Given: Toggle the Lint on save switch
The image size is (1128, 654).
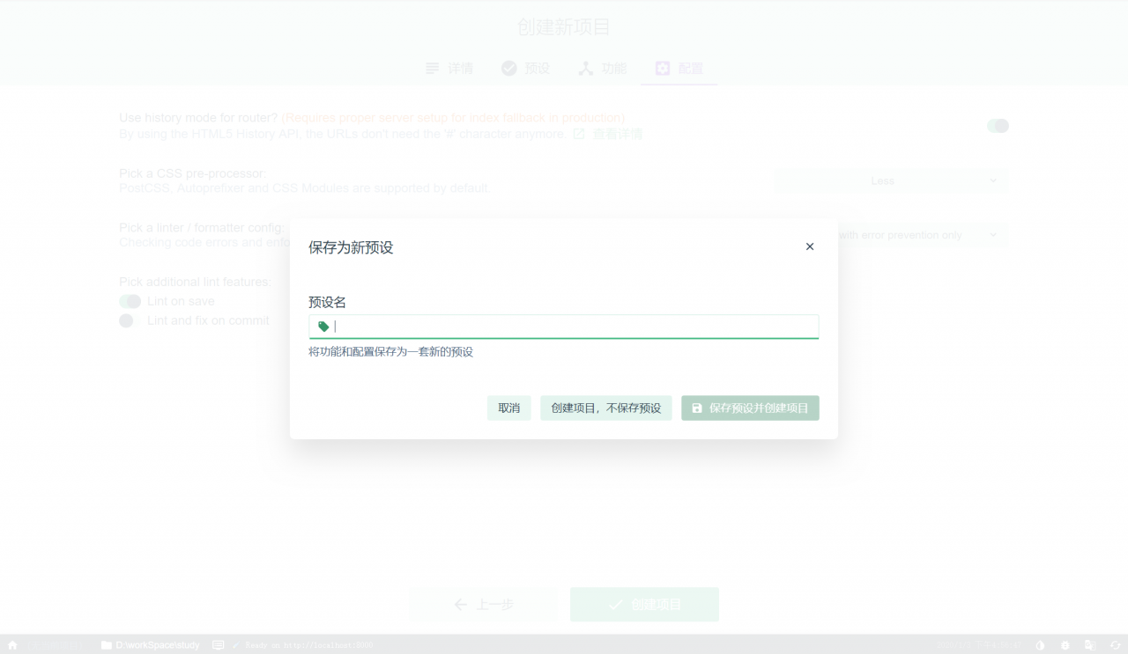Looking at the screenshot, I should click(130, 301).
